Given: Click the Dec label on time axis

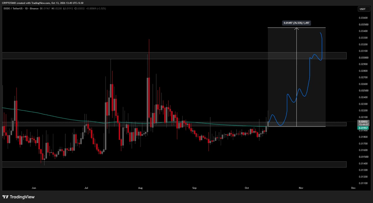Looking at the screenshot, I should pyautogui.click(x=353, y=188).
